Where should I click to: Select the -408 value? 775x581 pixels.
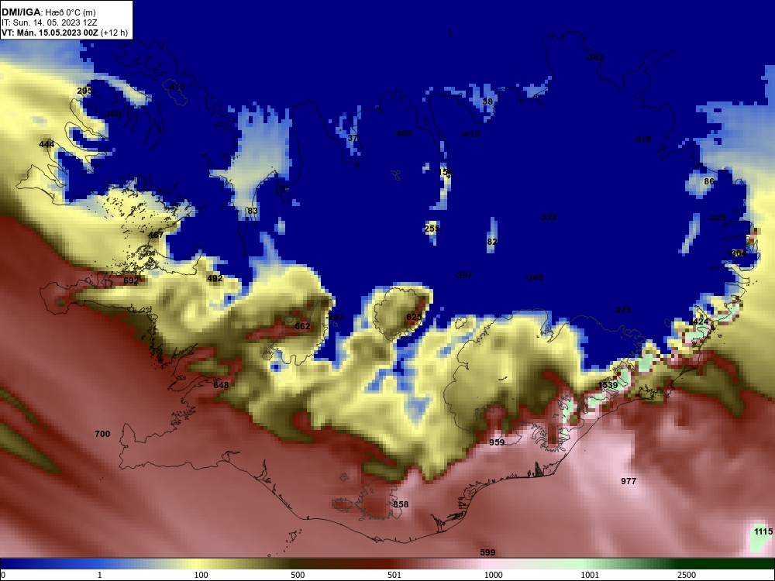[x=403, y=133]
